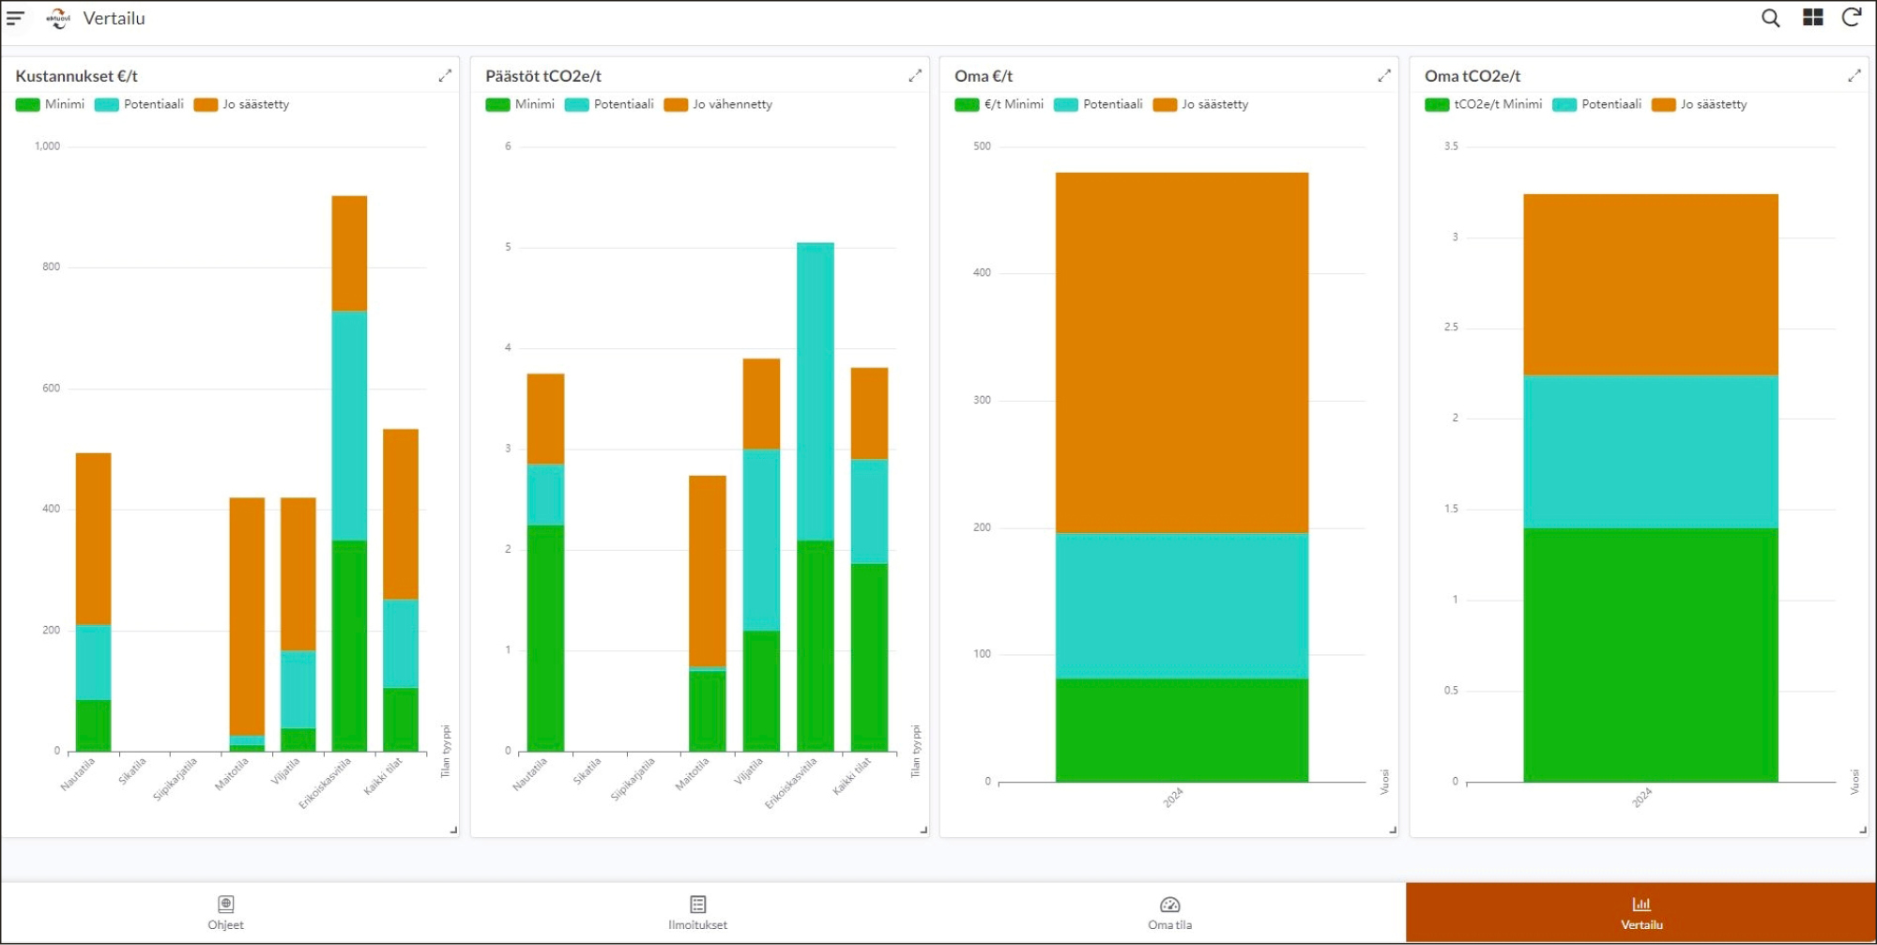Expand the Kustannukset €/t chart
This screenshot has height=945, width=1877.
[445, 76]
